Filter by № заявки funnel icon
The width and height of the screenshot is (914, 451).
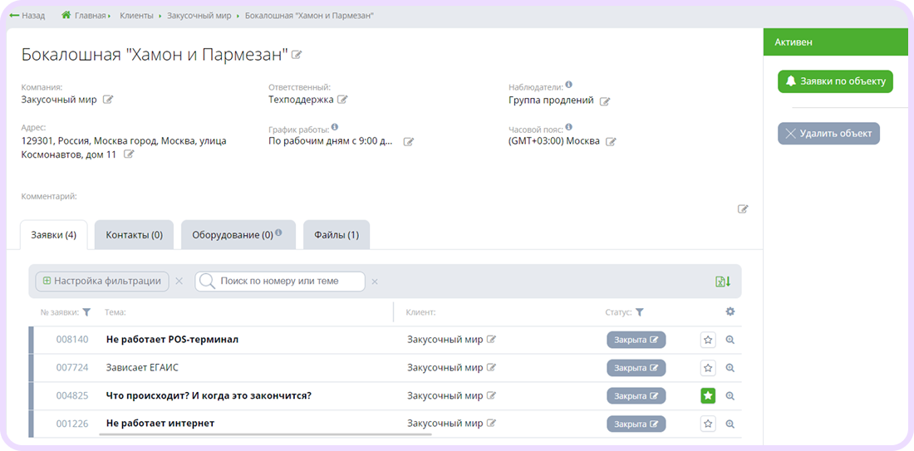coord(87,313)
